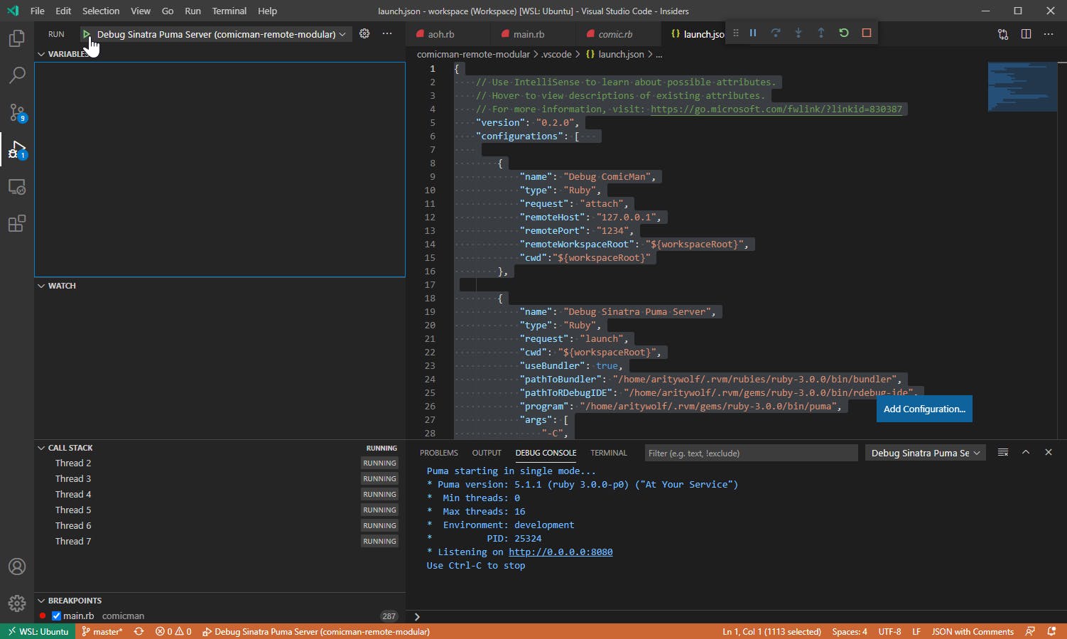Viewport: 1067px width, 639px height.
Task: Open Source Control view with 9 changes
Action: click(16, 112)
